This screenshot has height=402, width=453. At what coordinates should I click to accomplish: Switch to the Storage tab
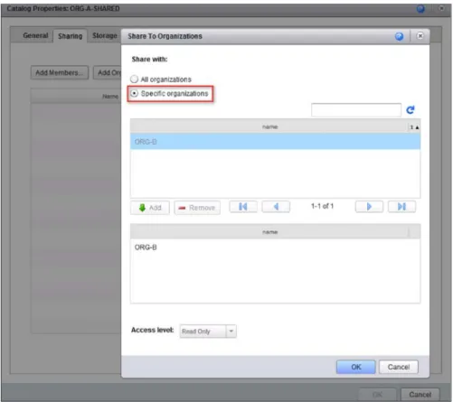coord(105,36)
